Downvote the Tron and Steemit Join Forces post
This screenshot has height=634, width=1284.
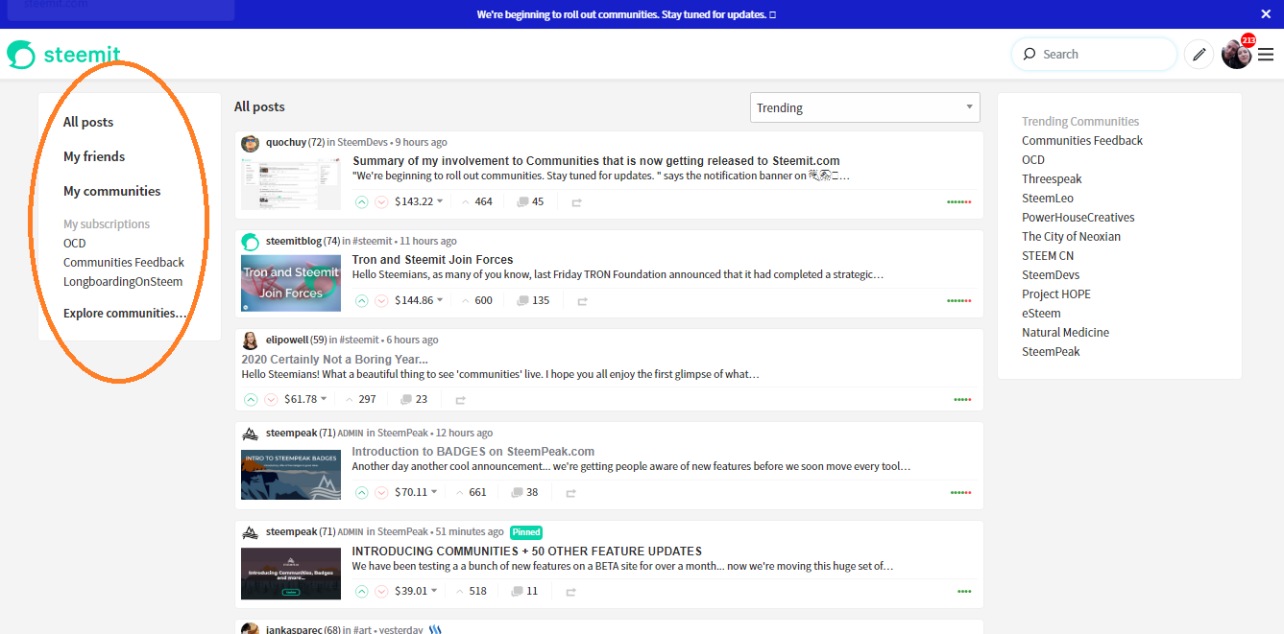(x=381, y=300)
